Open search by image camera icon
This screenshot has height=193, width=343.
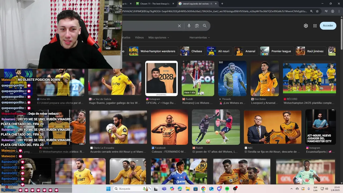coord(197,26)
